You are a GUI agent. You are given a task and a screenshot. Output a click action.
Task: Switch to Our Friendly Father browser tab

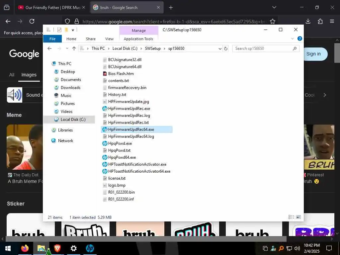tap(52, 8)
